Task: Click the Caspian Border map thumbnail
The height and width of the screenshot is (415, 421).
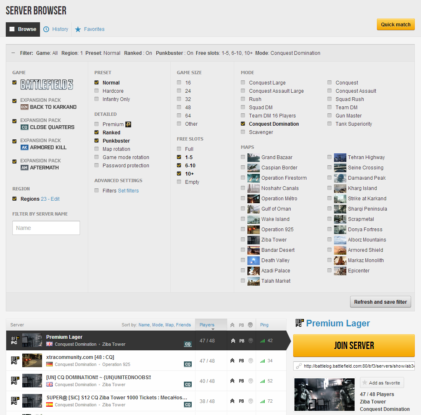Action: pyautogui.click(x=254, y=168)
